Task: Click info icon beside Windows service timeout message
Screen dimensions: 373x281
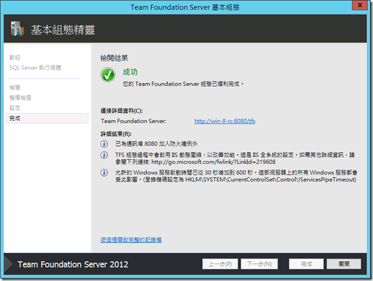Action: tap(104, 173)
